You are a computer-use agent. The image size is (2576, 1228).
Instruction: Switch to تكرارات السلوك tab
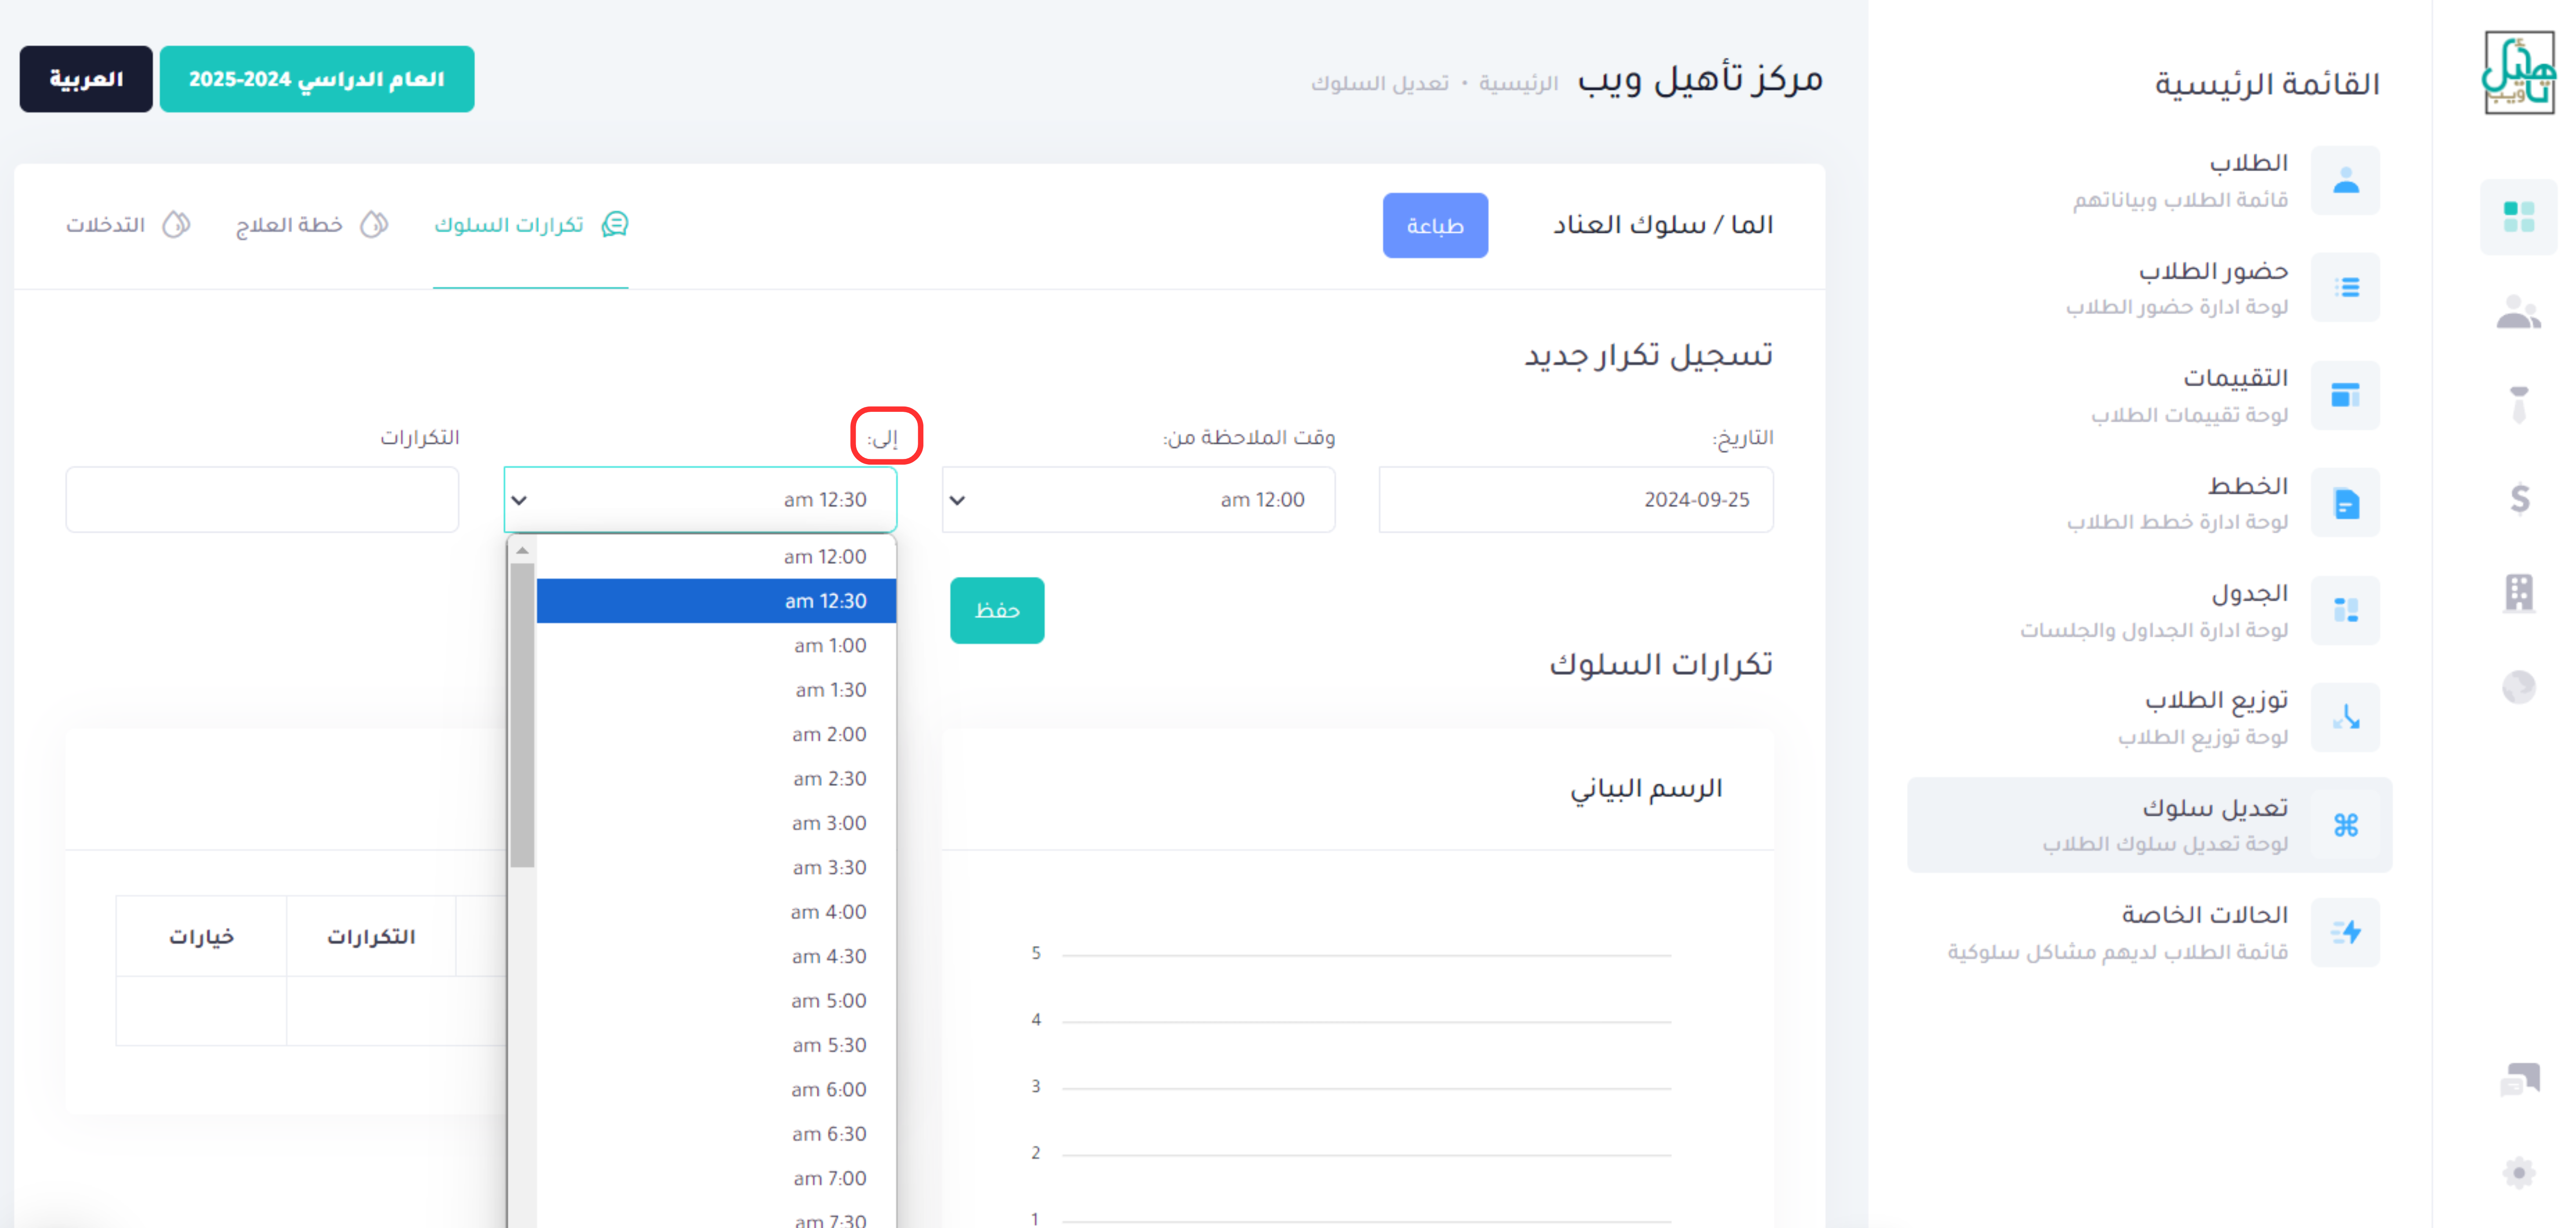point(531,225)
